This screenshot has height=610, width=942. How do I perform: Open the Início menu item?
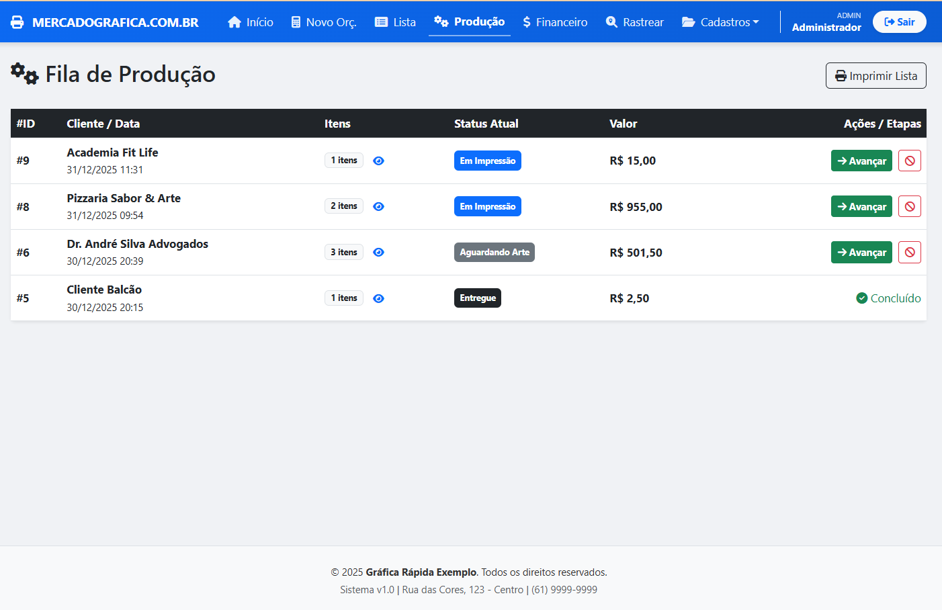pyautogui.click(x=251, y=22)
